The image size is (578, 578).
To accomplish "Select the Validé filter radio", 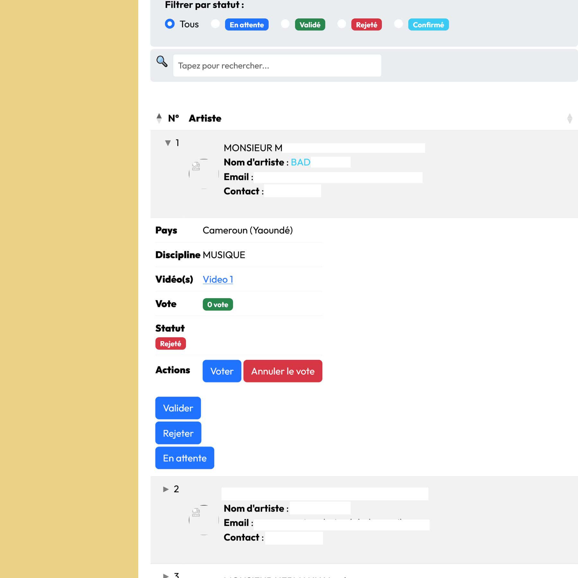I will point(285,24).
